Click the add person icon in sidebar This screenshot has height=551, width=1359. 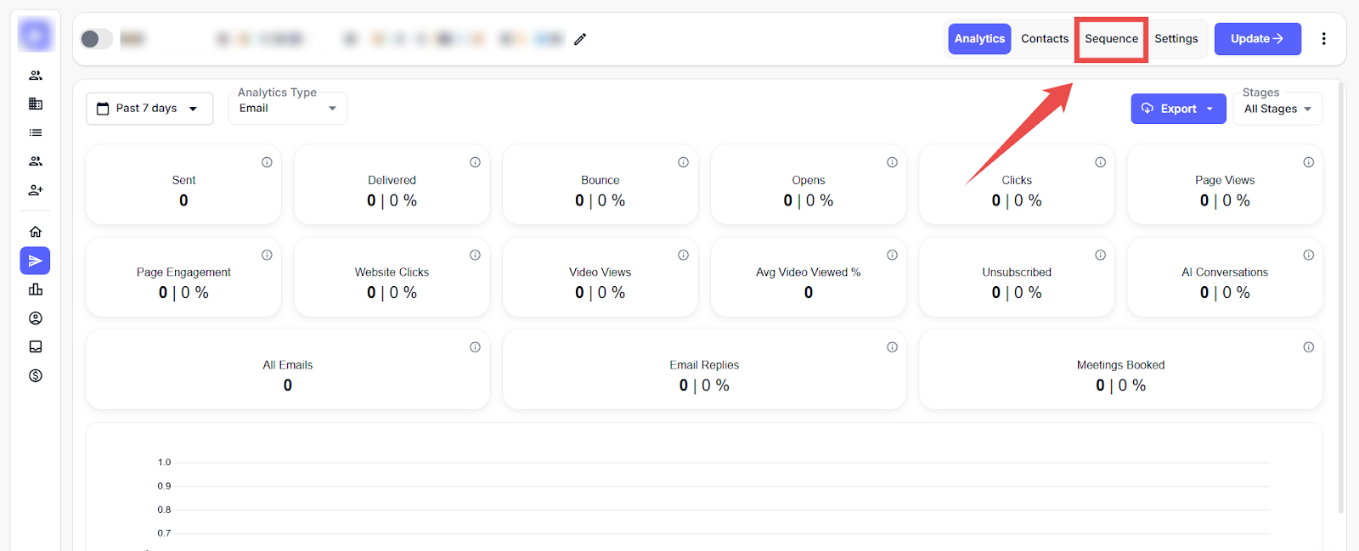tap(36, 190)
